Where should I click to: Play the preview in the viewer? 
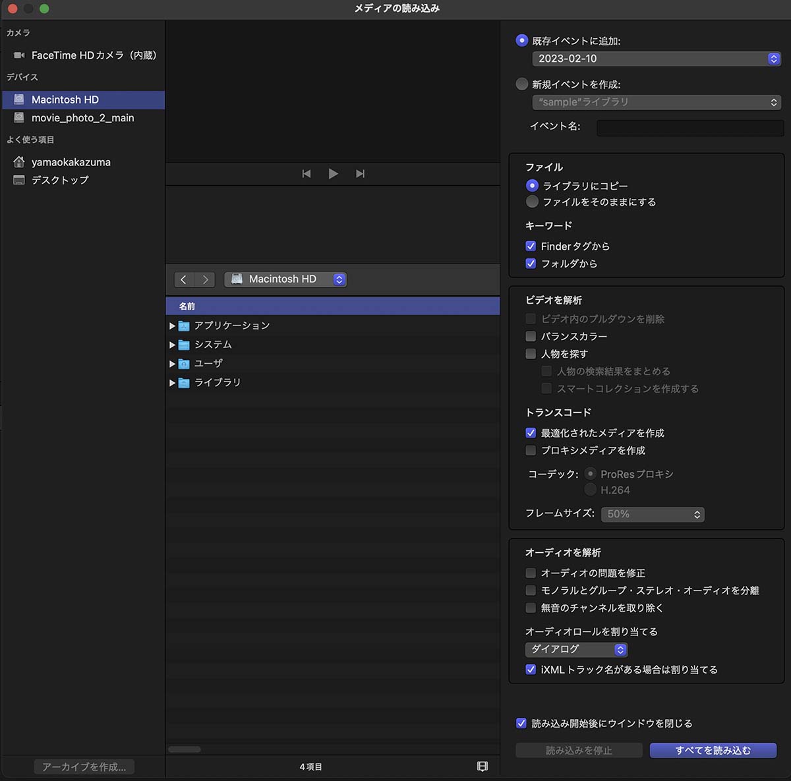(x=333, y=174)
